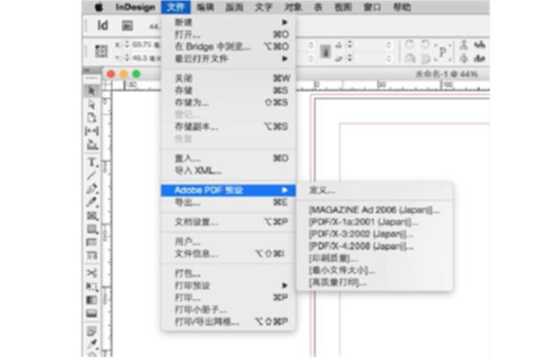
Task: Choose 置入... menu item
Action: [228, 158]
